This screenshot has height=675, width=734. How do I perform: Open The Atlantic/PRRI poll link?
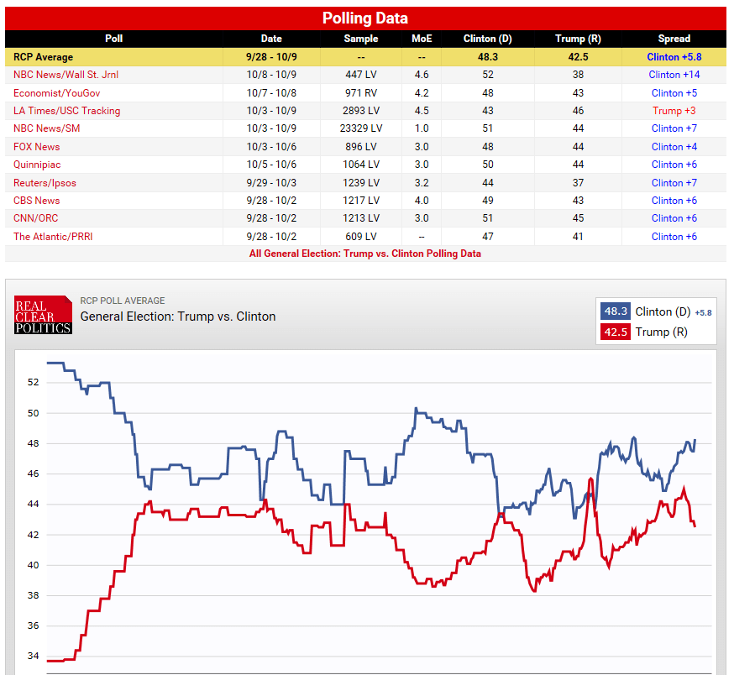53,237
